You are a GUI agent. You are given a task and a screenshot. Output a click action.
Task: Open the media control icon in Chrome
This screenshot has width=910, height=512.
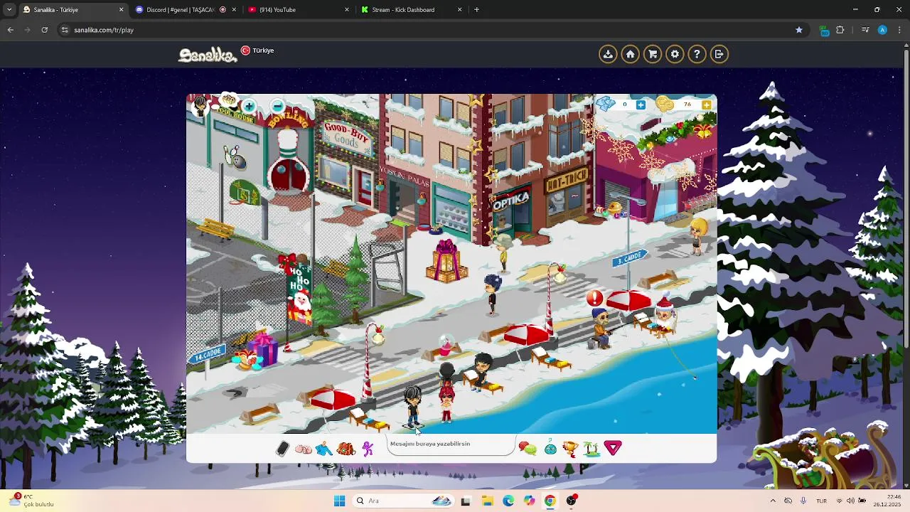point(865,30)
